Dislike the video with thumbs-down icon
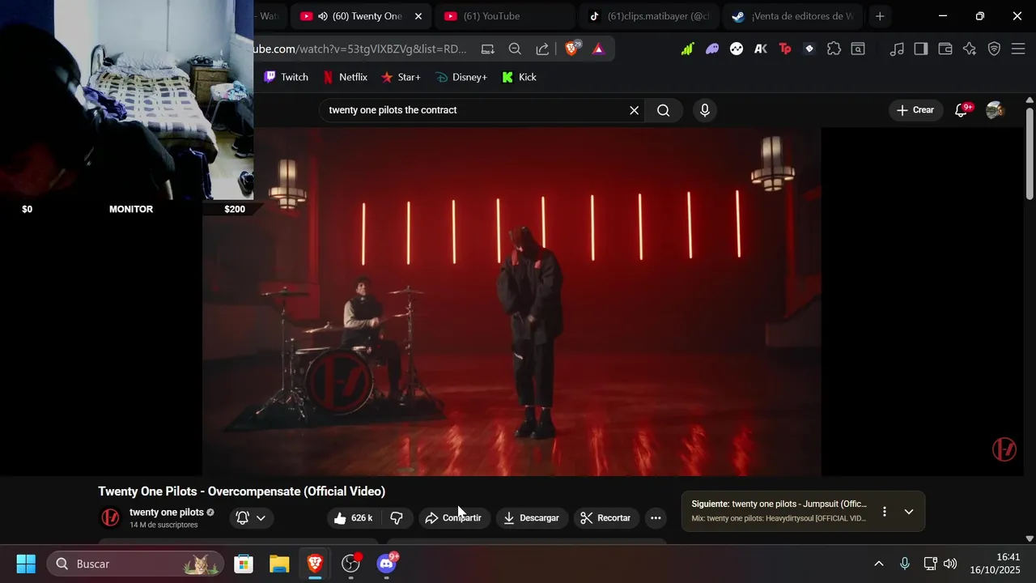This screenshot has height=583, width=1036. pyautogui.click(x=397, y=518)
